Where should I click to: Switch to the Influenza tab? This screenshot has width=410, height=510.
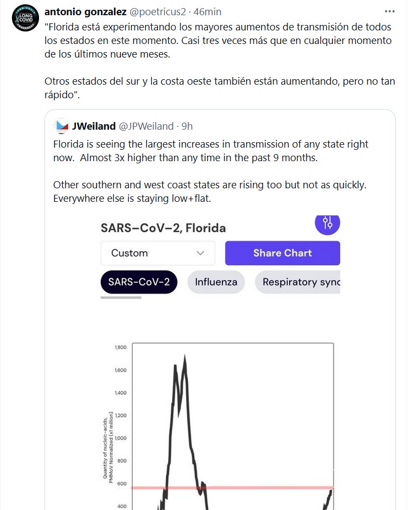(x=216, y=282)
